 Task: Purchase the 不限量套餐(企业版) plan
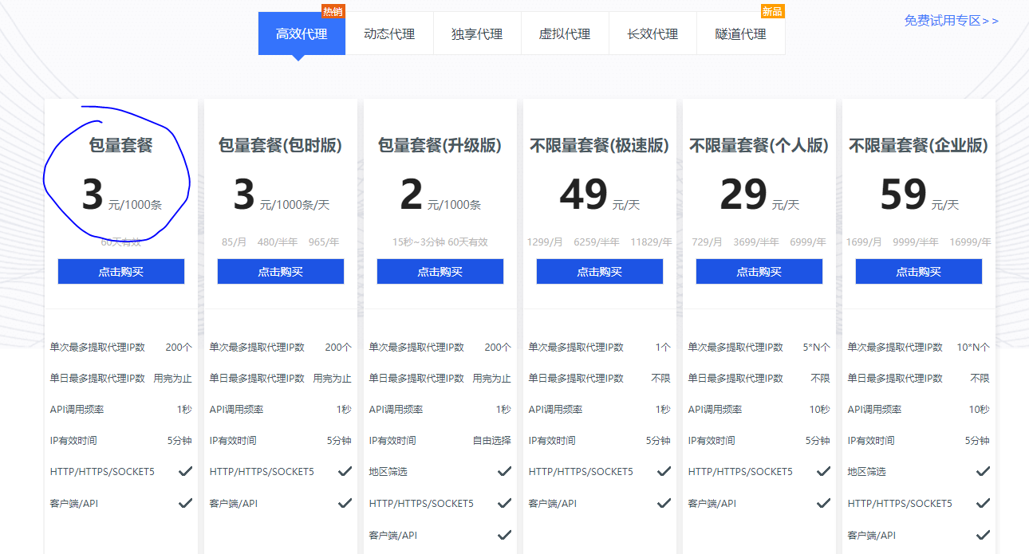tap(919, 272)
